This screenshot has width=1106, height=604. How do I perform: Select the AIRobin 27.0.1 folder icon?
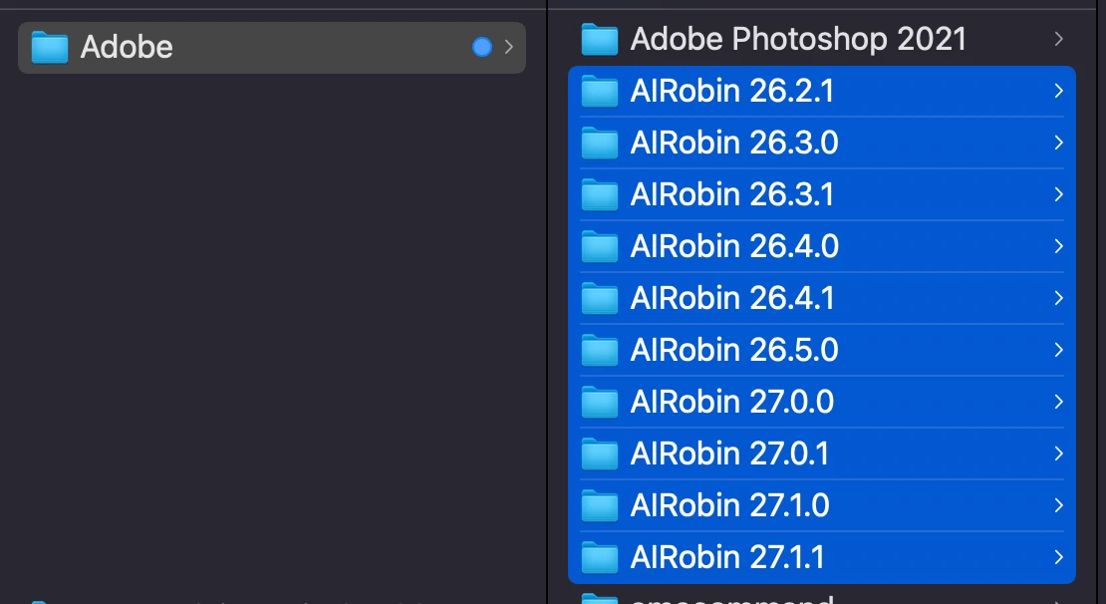pos(600,453)
